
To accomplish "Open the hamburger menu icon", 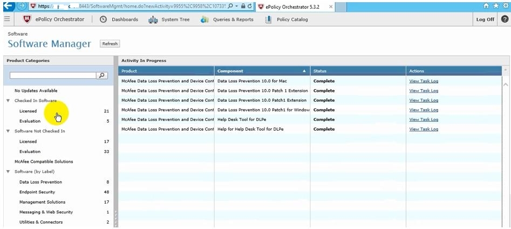I will tap(6, 19).
